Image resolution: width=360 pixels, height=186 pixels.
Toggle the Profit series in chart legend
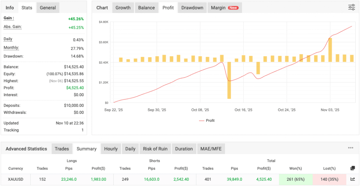[207, 120]
